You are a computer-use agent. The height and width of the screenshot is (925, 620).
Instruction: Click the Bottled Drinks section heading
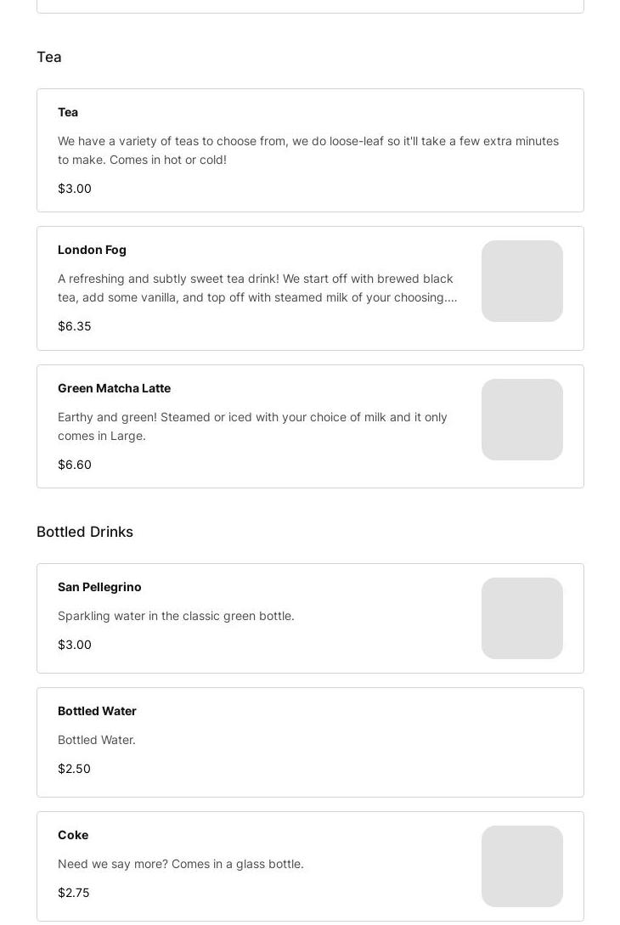85,532
